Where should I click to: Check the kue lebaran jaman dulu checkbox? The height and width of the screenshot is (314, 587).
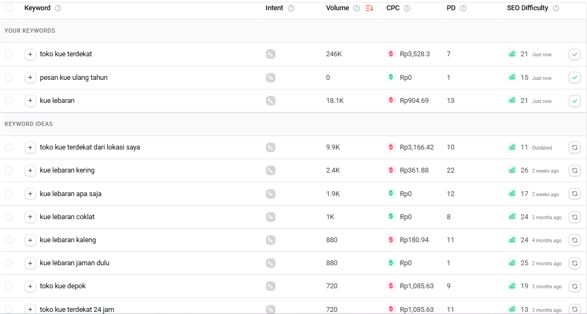[9, 263]
